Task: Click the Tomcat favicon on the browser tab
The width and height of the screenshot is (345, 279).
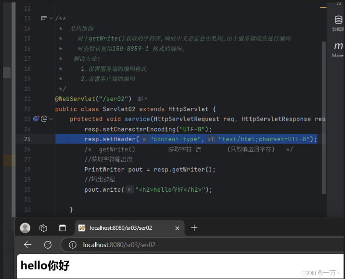Action: tap(82, 228)
